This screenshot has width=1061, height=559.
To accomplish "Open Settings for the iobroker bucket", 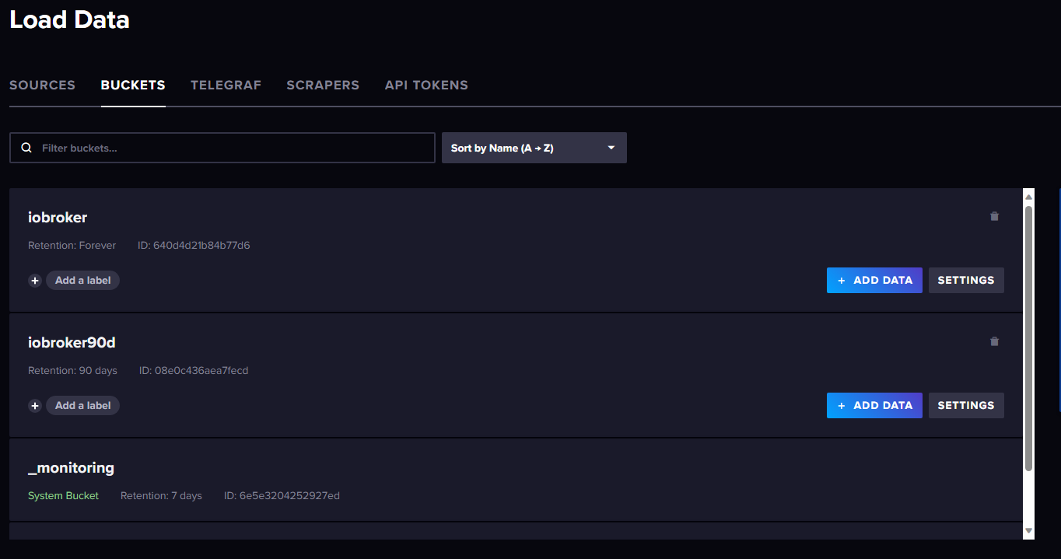I will pos(966,281).
